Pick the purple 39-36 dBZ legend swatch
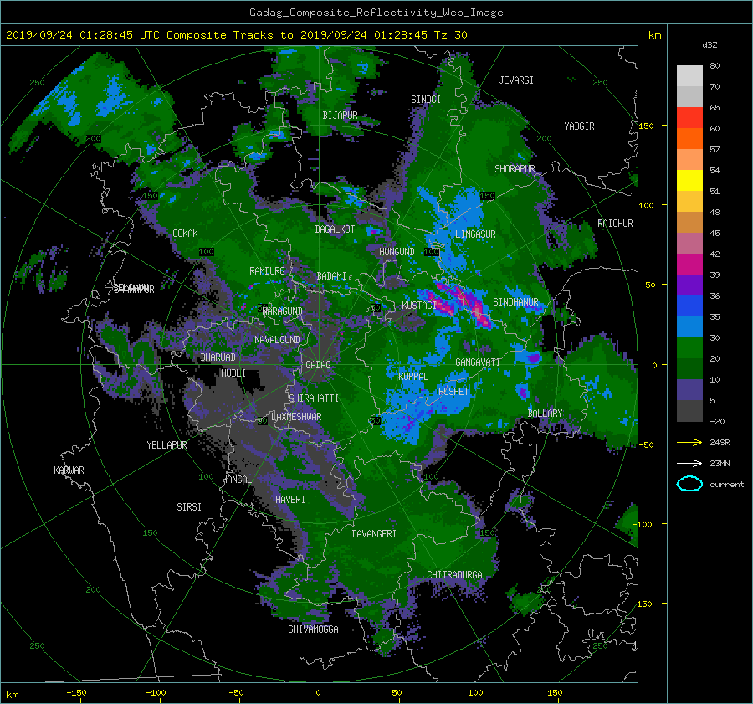 coord(689,285)
